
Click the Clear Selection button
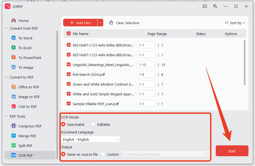124,23
